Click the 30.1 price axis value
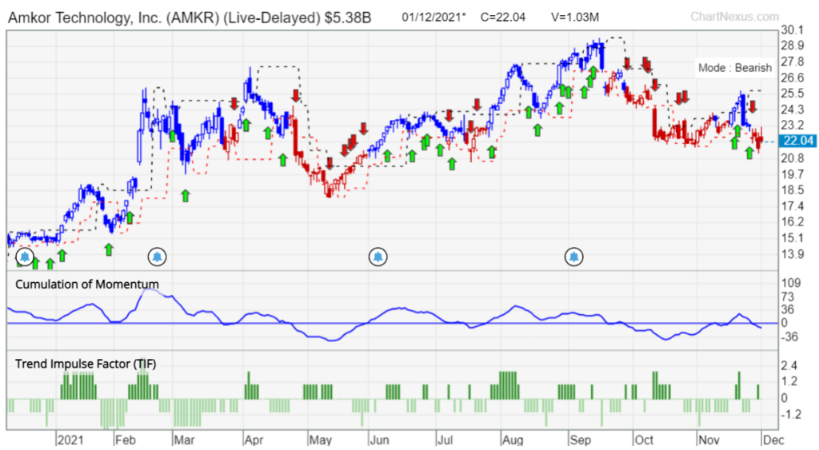Image resolution: width=819 pixels, height=450 pixels. 792,30
